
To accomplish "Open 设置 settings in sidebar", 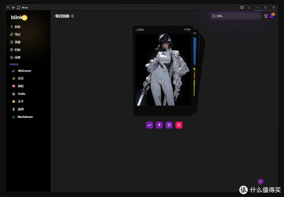I will (x=17, y=58).
